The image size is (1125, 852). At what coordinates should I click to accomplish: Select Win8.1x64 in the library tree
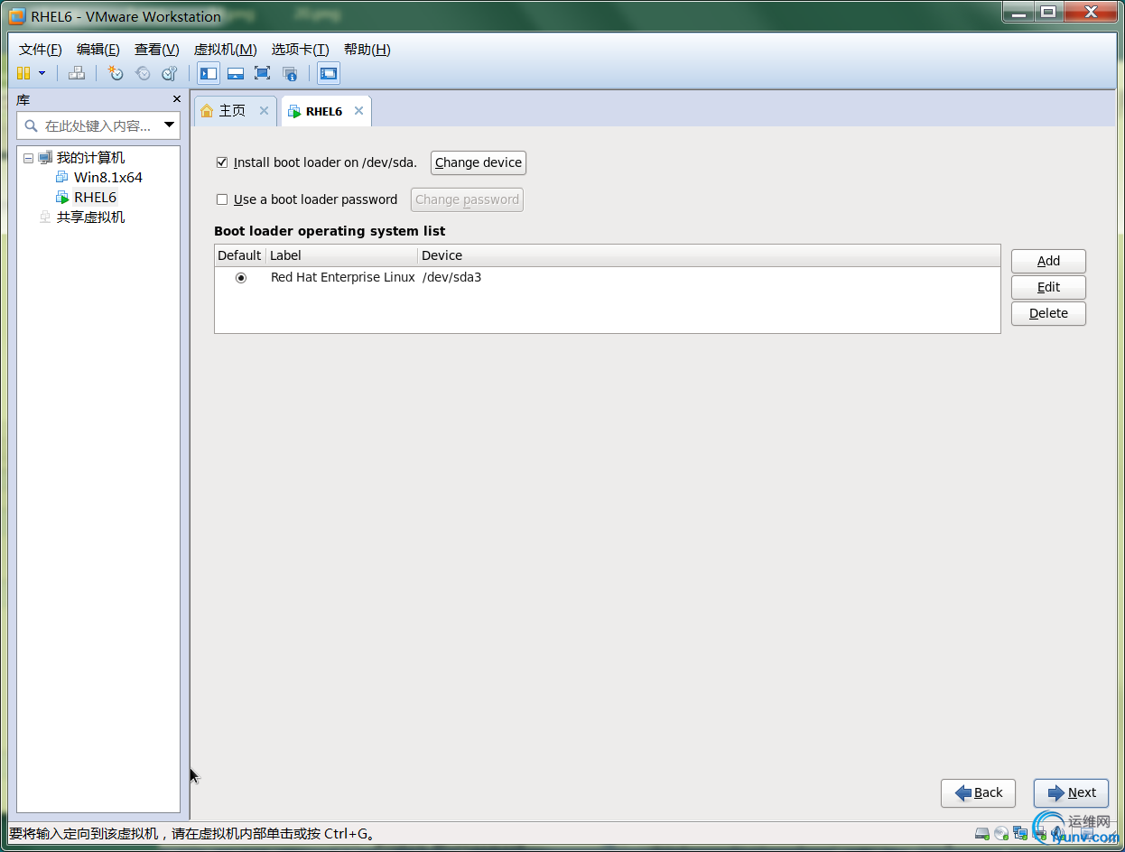(x=107, y=177)
